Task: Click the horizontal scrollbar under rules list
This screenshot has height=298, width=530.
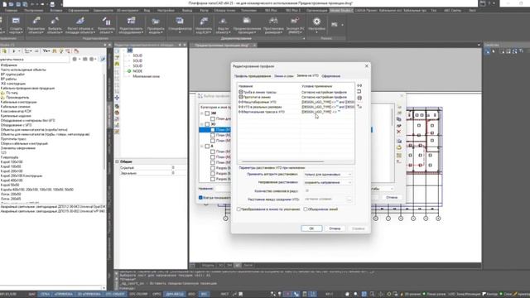Action: 282,162
